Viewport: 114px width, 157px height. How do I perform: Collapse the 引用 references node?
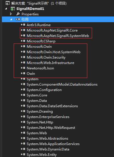click(x=11, y=19)
